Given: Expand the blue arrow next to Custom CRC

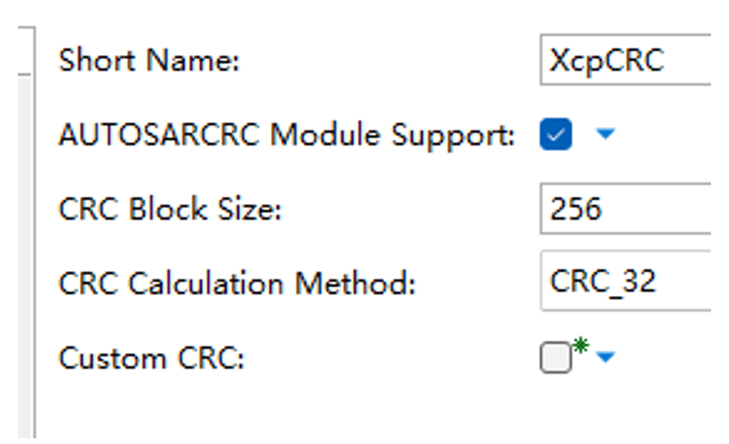Looking at the screenshot, I should (605, 356).
